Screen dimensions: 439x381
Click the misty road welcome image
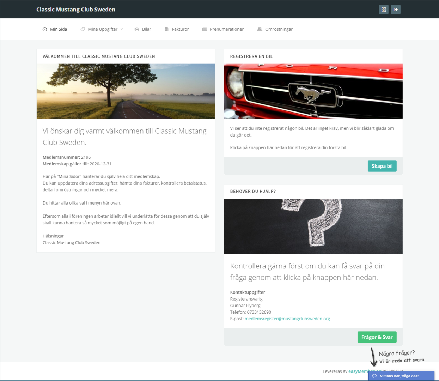126,91
